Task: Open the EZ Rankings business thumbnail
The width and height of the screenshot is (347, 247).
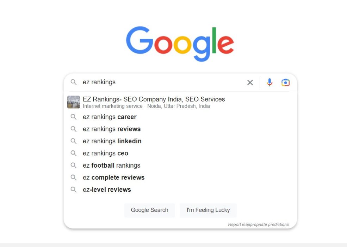Action: pos(74,102)
